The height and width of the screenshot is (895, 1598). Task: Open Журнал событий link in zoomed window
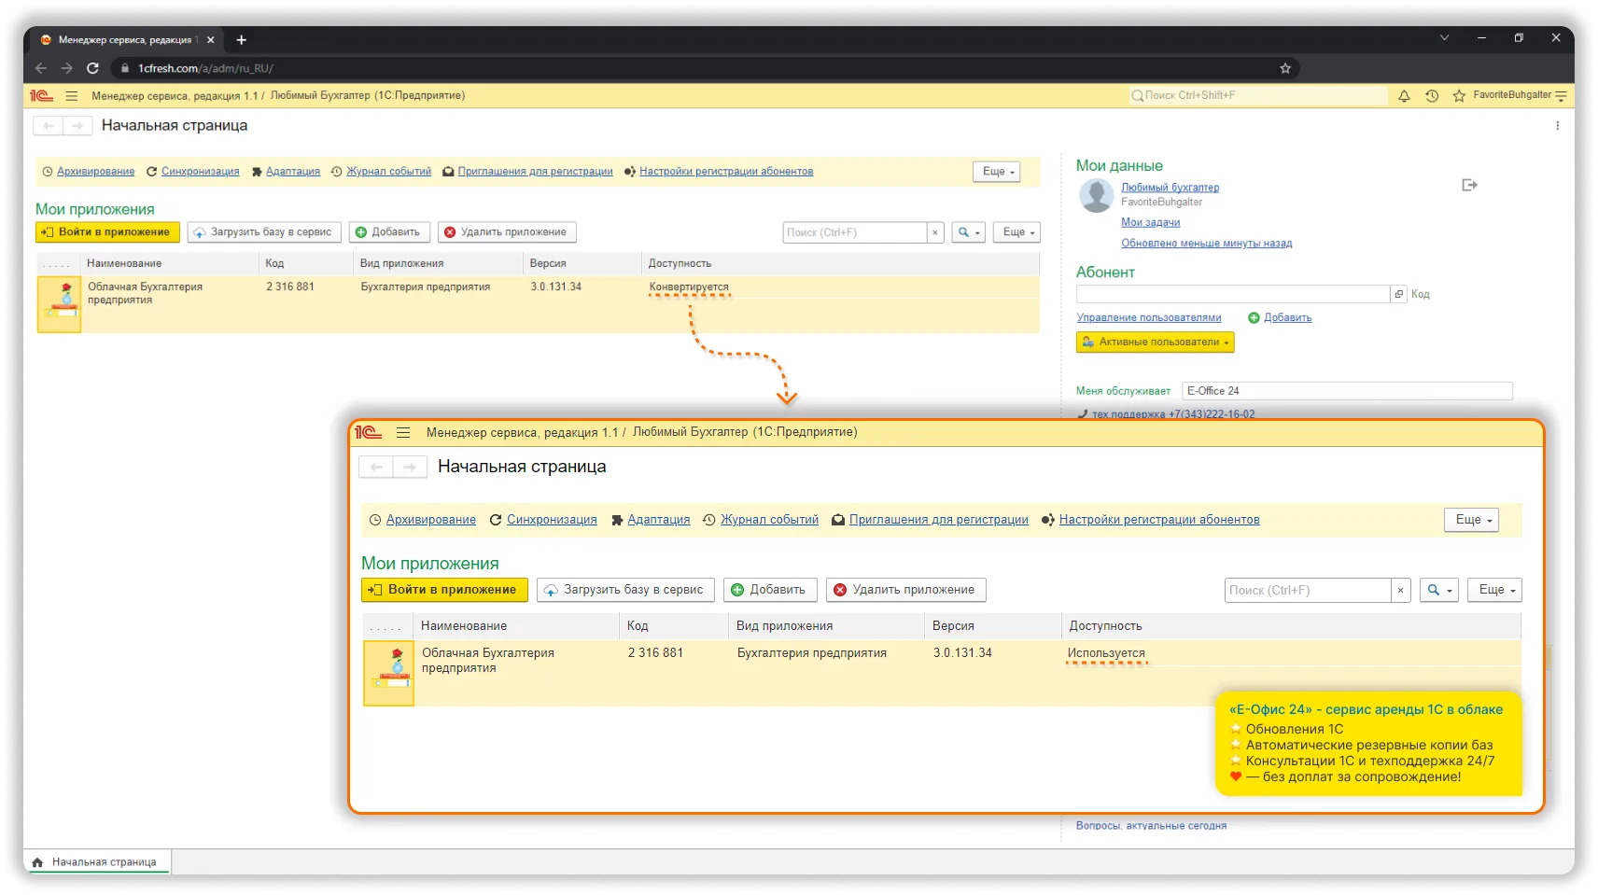click(769, 520)
